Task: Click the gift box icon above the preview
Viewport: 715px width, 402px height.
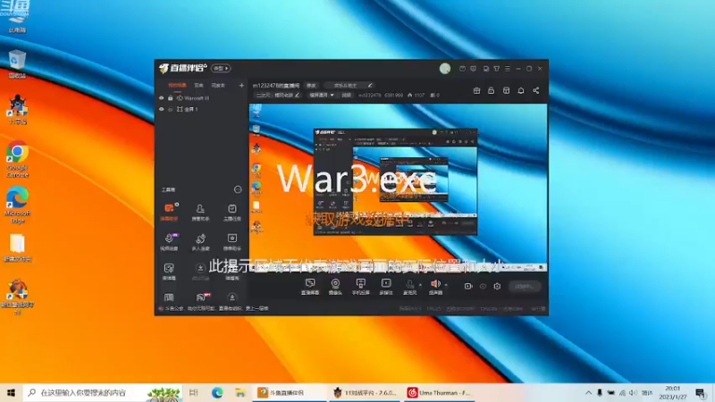Action: (476, 90)
